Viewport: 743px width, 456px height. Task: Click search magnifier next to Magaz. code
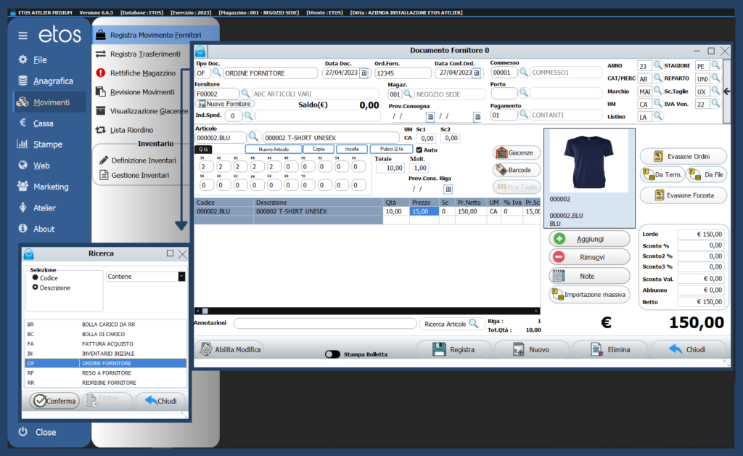pos(408,94)
